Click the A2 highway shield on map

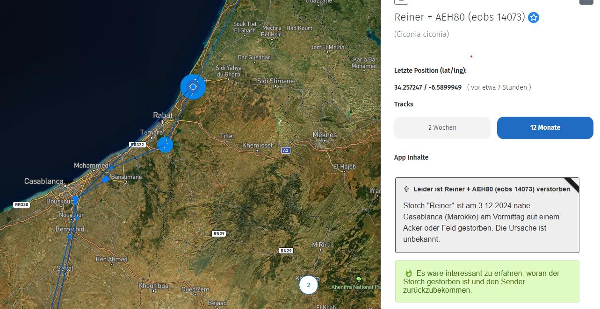[285, 150]
